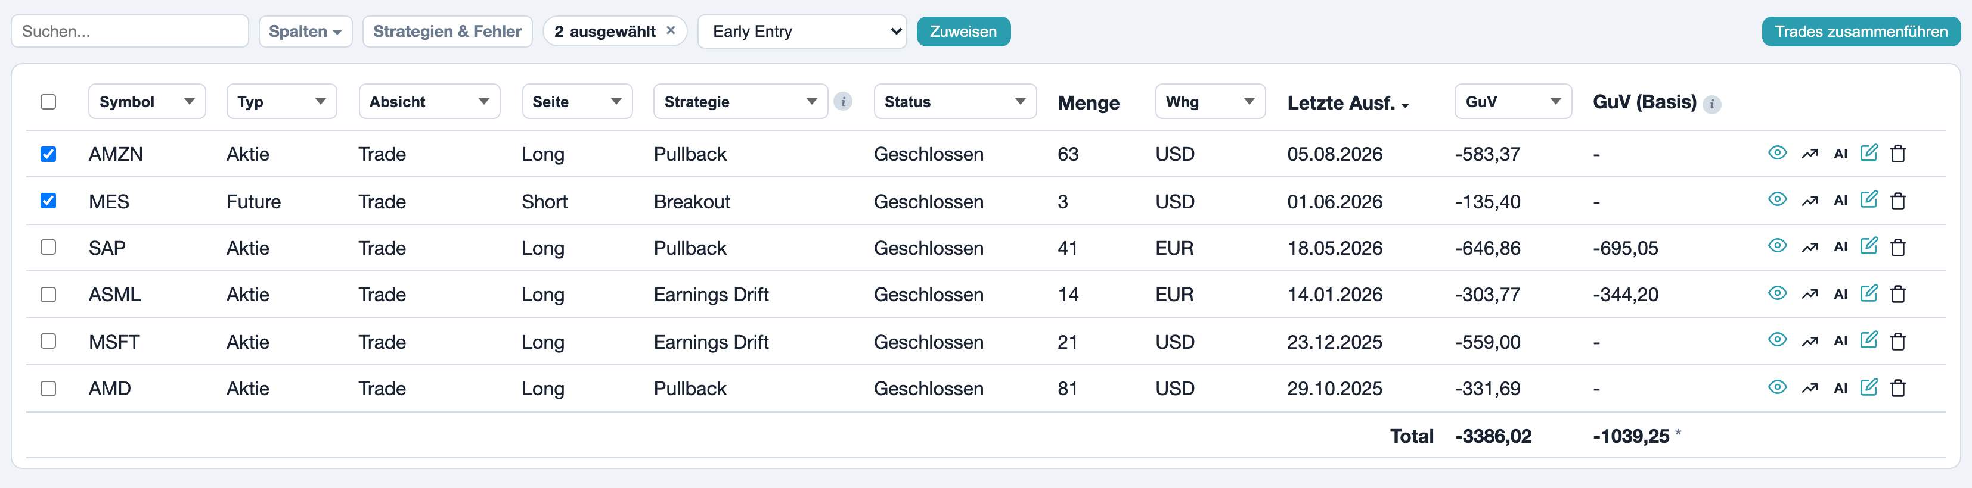
Task: Click the Zuweisen button
Action: 963,32
